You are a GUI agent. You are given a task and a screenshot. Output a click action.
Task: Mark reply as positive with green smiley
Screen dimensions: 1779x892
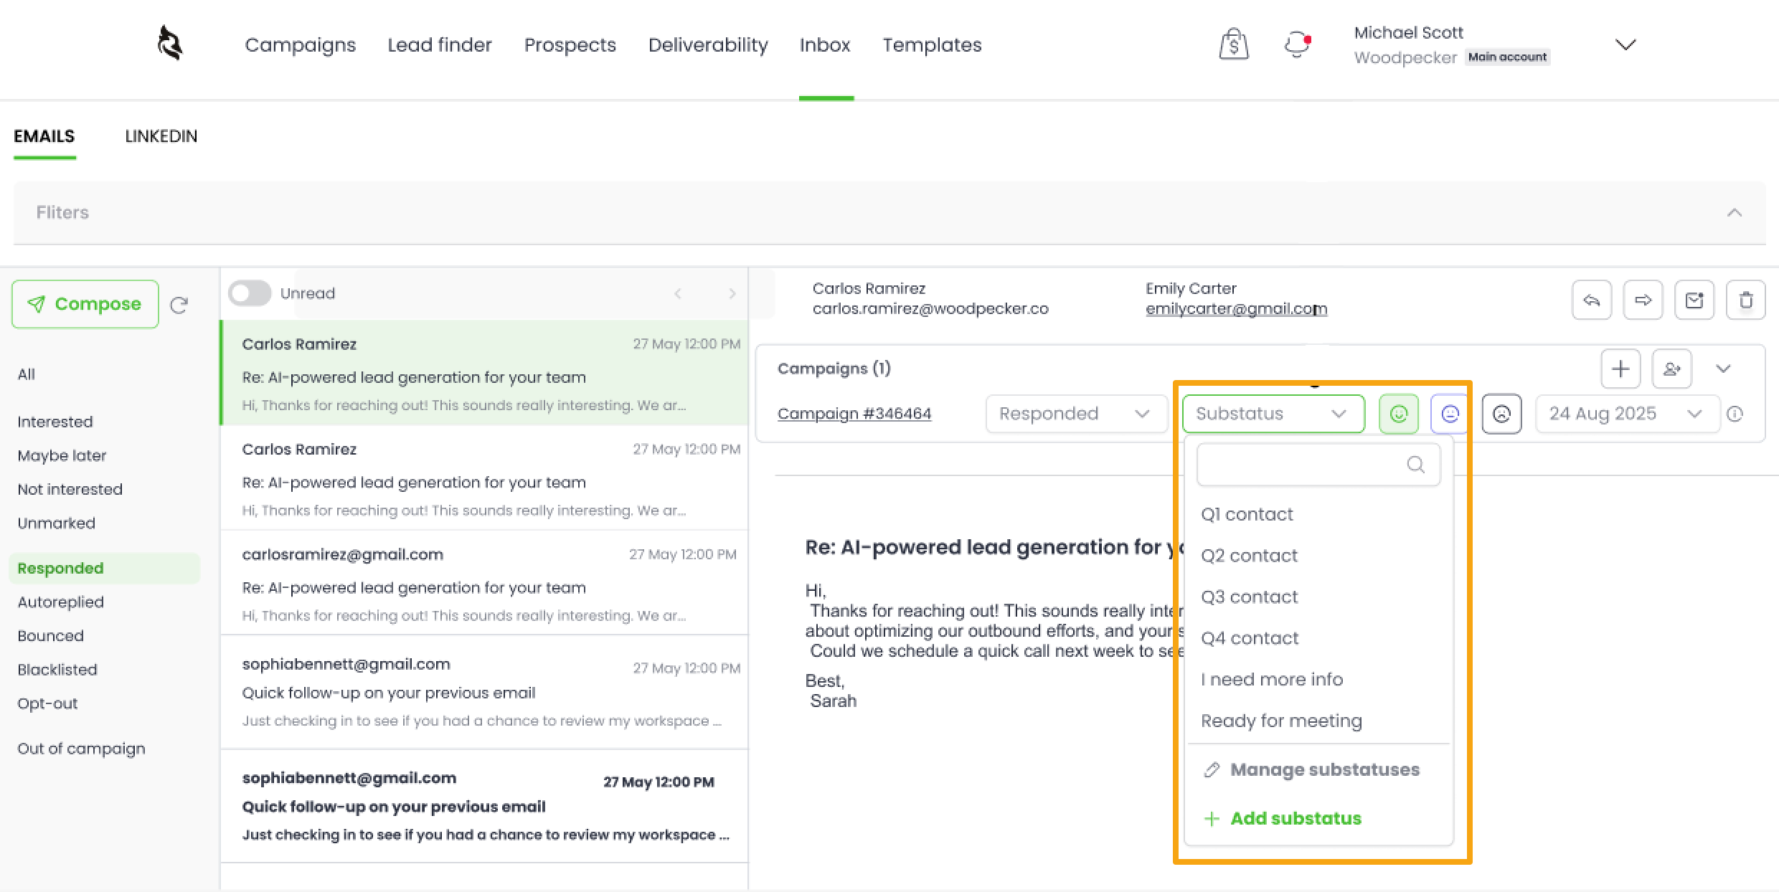[x=1398, y=414]
